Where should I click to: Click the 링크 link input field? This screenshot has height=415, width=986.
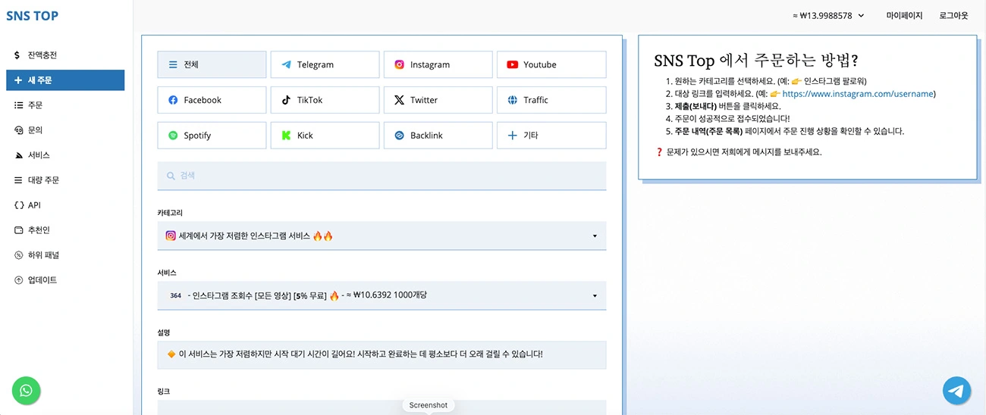point(382,407)
